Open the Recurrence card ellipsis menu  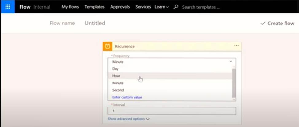[x=236, y=46]
